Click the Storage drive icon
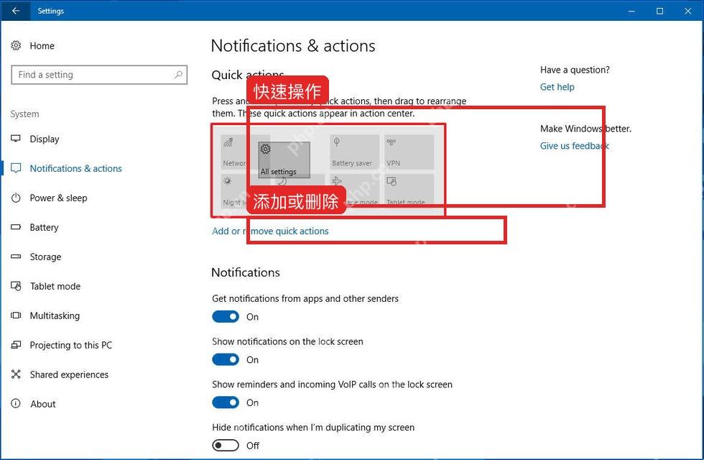Viewport: 704px width, 460px height. [x=16, y=257]
